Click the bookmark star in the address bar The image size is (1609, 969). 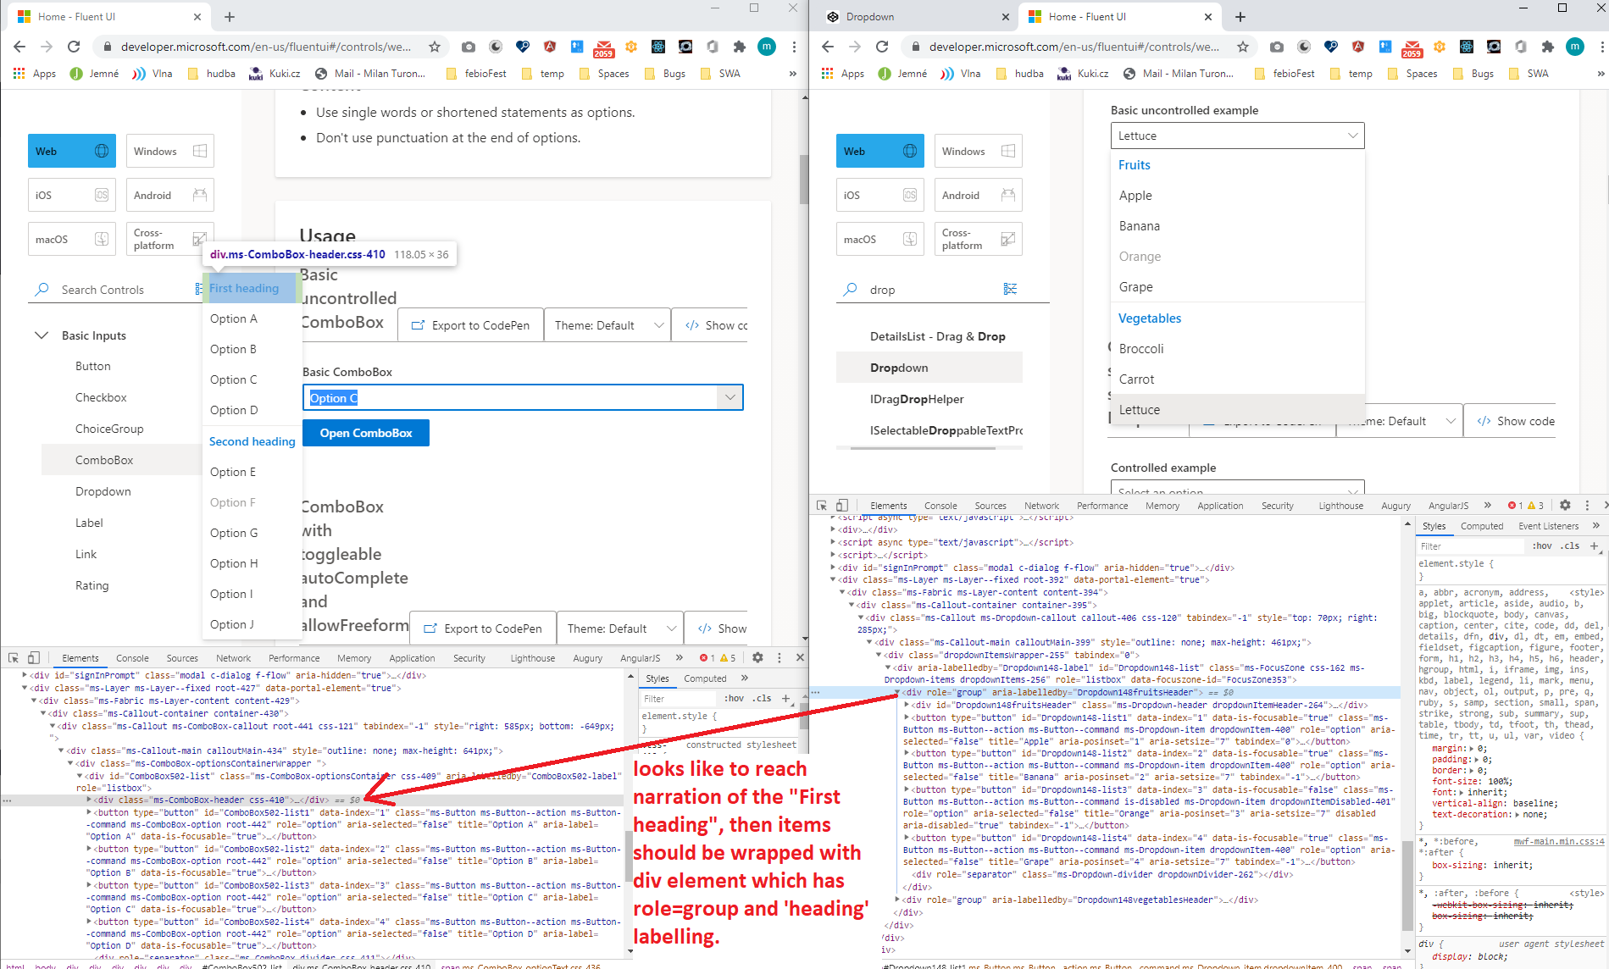435,47
